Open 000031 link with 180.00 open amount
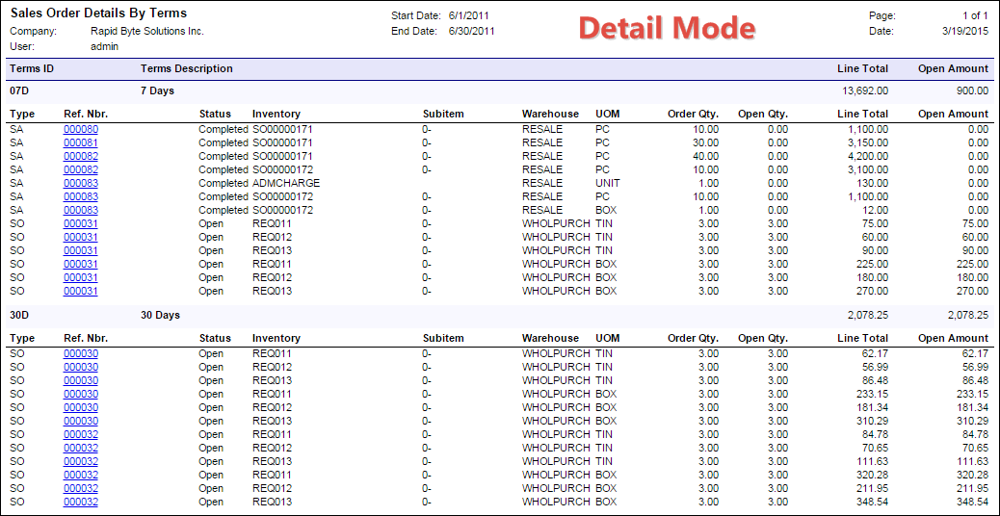This screenshot has width=1000, height=516. 81,277
